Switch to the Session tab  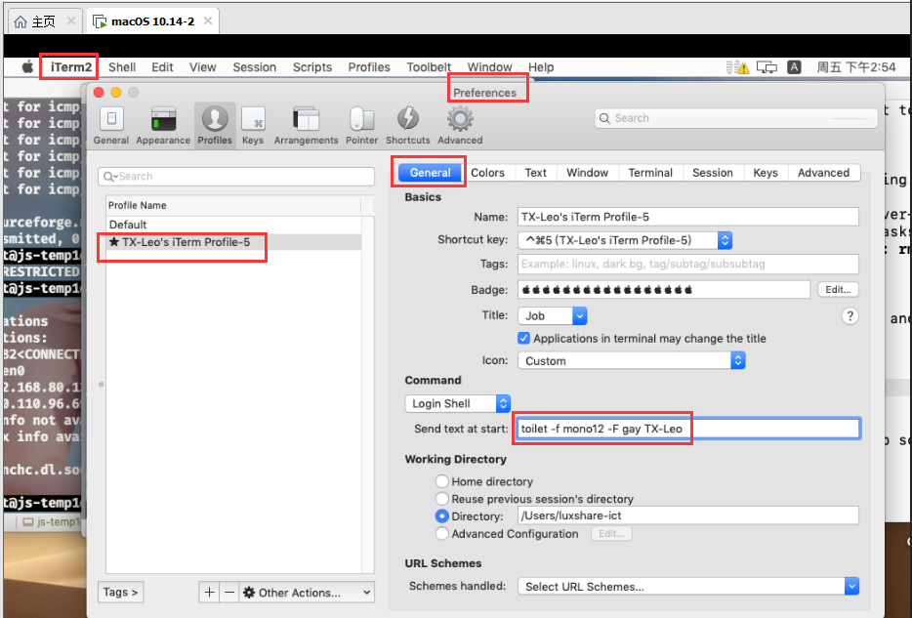(713, 173)
